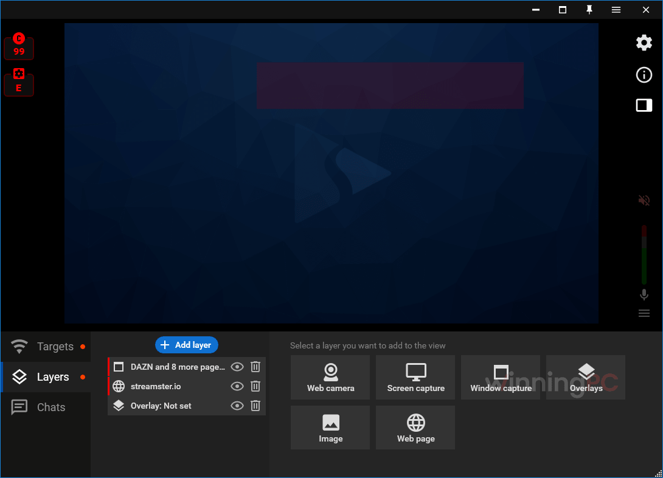This screenshot has height=478, width=663.
Task: Add a Window capture layer
Action: 501,378
